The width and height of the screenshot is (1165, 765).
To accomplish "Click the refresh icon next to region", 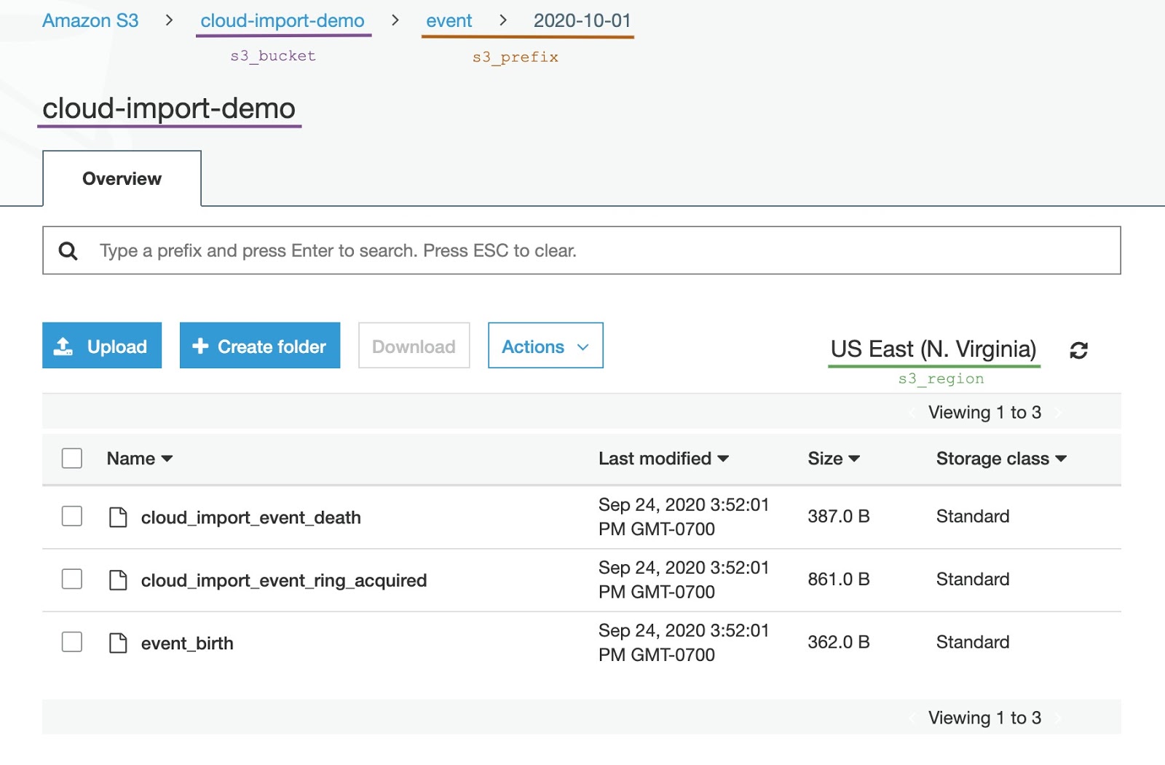I will click(x=1078, y=350).
